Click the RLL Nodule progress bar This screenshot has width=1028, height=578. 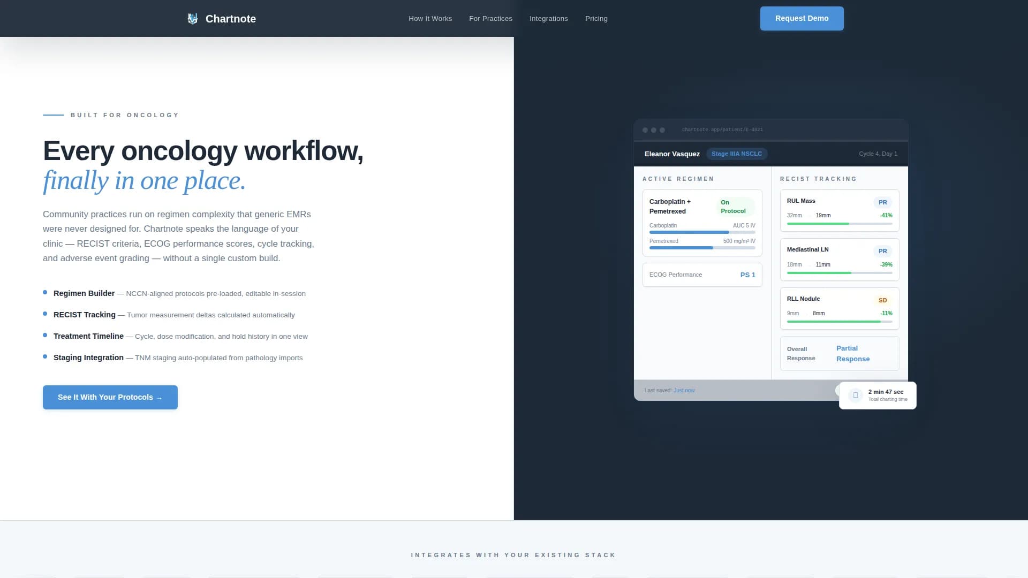click(840, 322)
